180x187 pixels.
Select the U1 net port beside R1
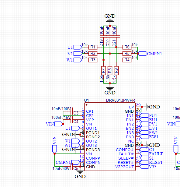point(78,47)
